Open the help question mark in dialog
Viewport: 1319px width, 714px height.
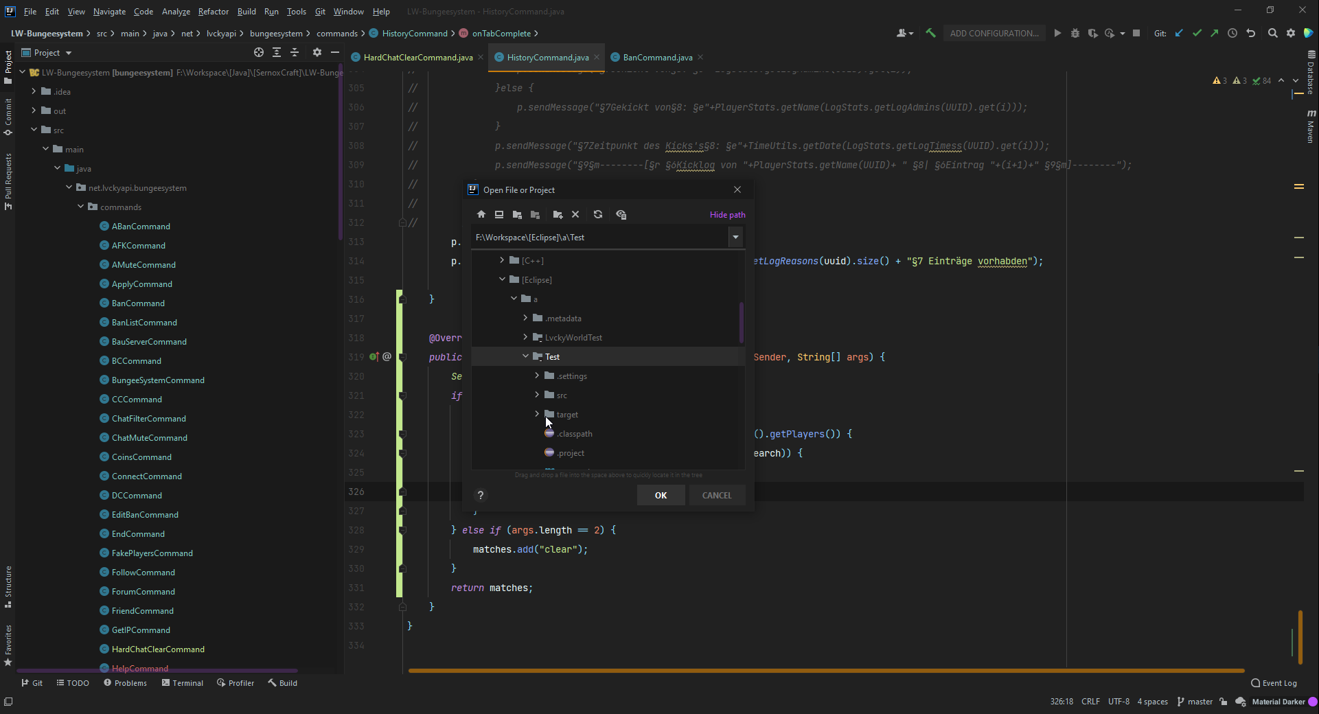tap(481, 496)
